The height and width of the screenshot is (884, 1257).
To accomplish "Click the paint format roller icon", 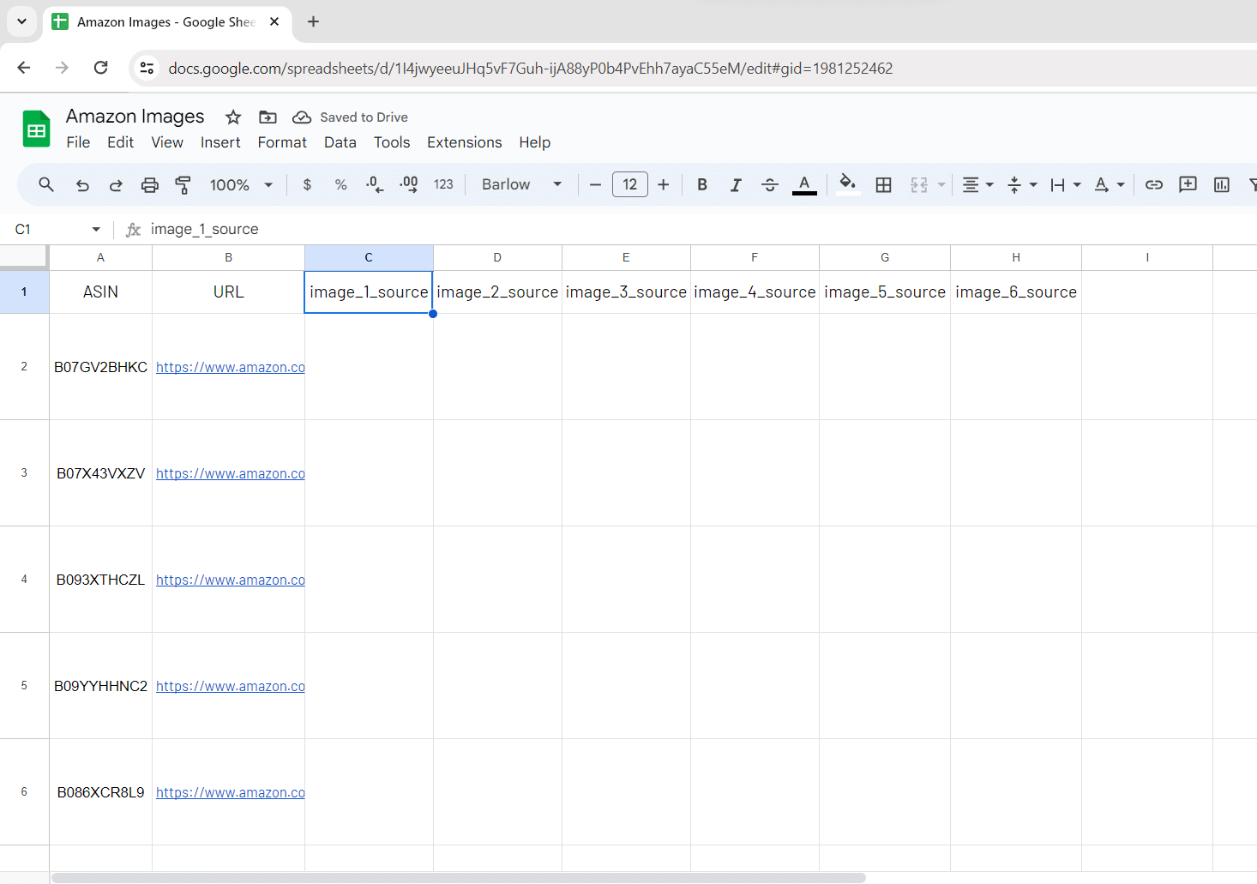I will (x=183, y=184).
